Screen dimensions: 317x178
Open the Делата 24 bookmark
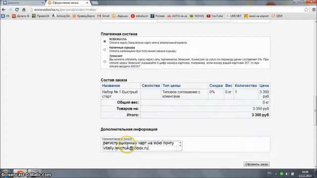(x=21, y=16)
